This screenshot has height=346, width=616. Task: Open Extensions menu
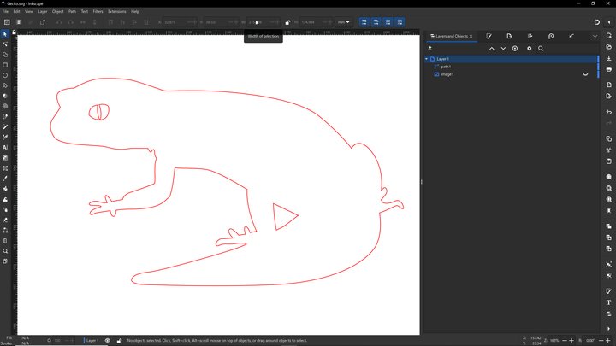[x=117, y=11]
